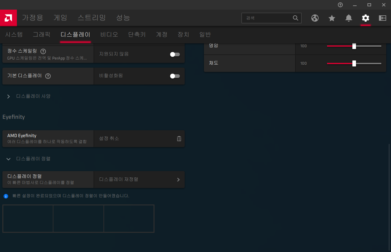Click the AMD logo icon
Screen dimensions: 391x252
click(8, 18)
